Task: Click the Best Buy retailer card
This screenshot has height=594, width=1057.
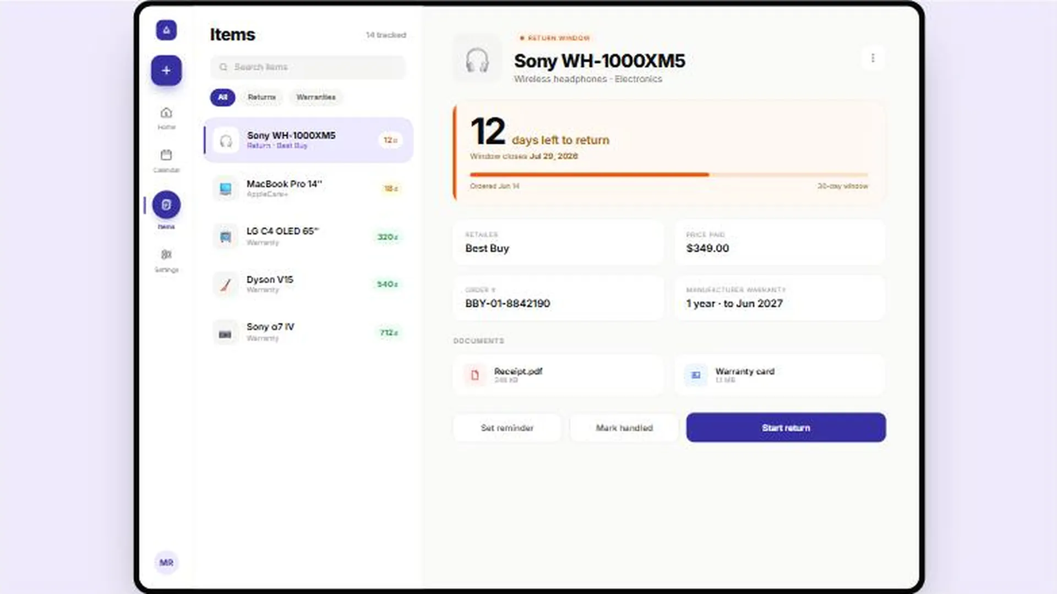Action: 558,243
